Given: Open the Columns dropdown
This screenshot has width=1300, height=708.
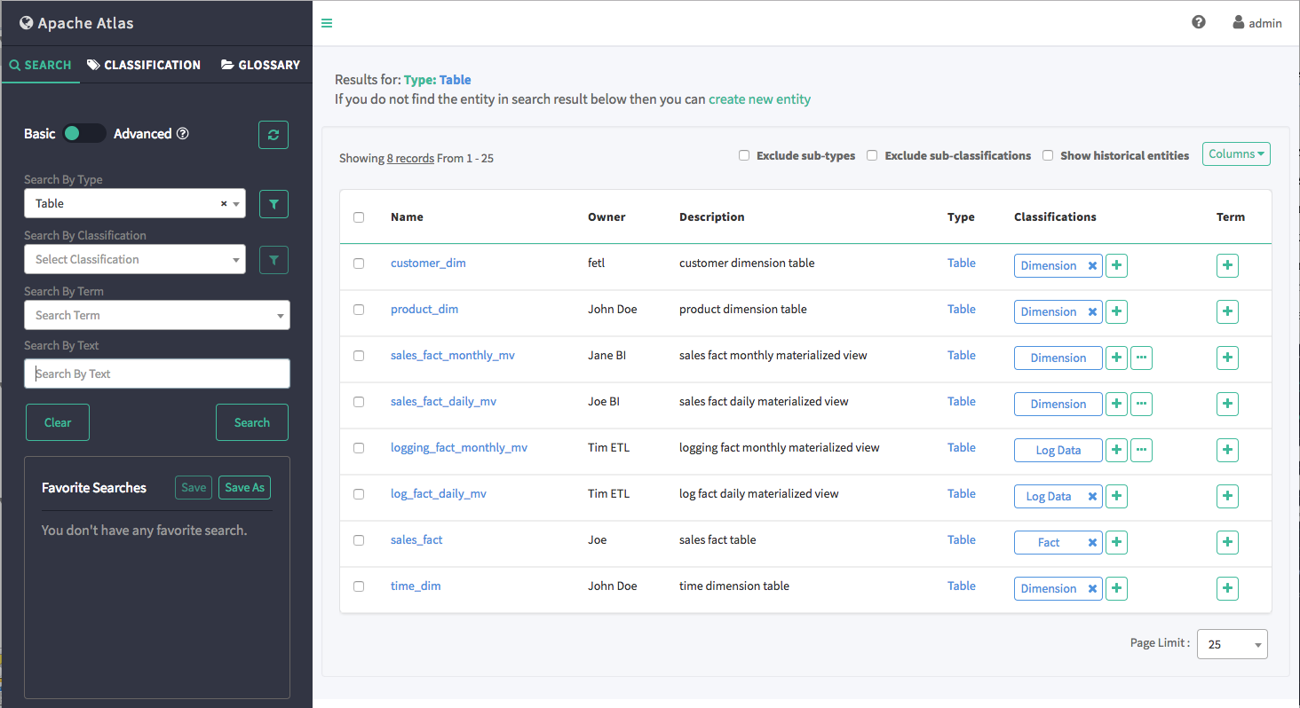Looking at the screenshot, I should coord(1236,154).
